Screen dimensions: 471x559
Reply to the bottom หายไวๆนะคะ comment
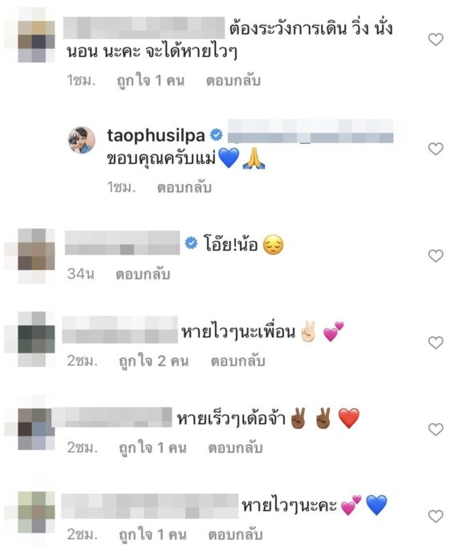(236, 534)
